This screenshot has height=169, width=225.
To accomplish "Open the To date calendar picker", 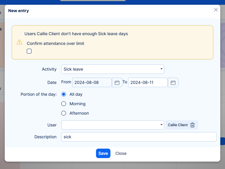I will pyautogui.click(x=173, y=83).
